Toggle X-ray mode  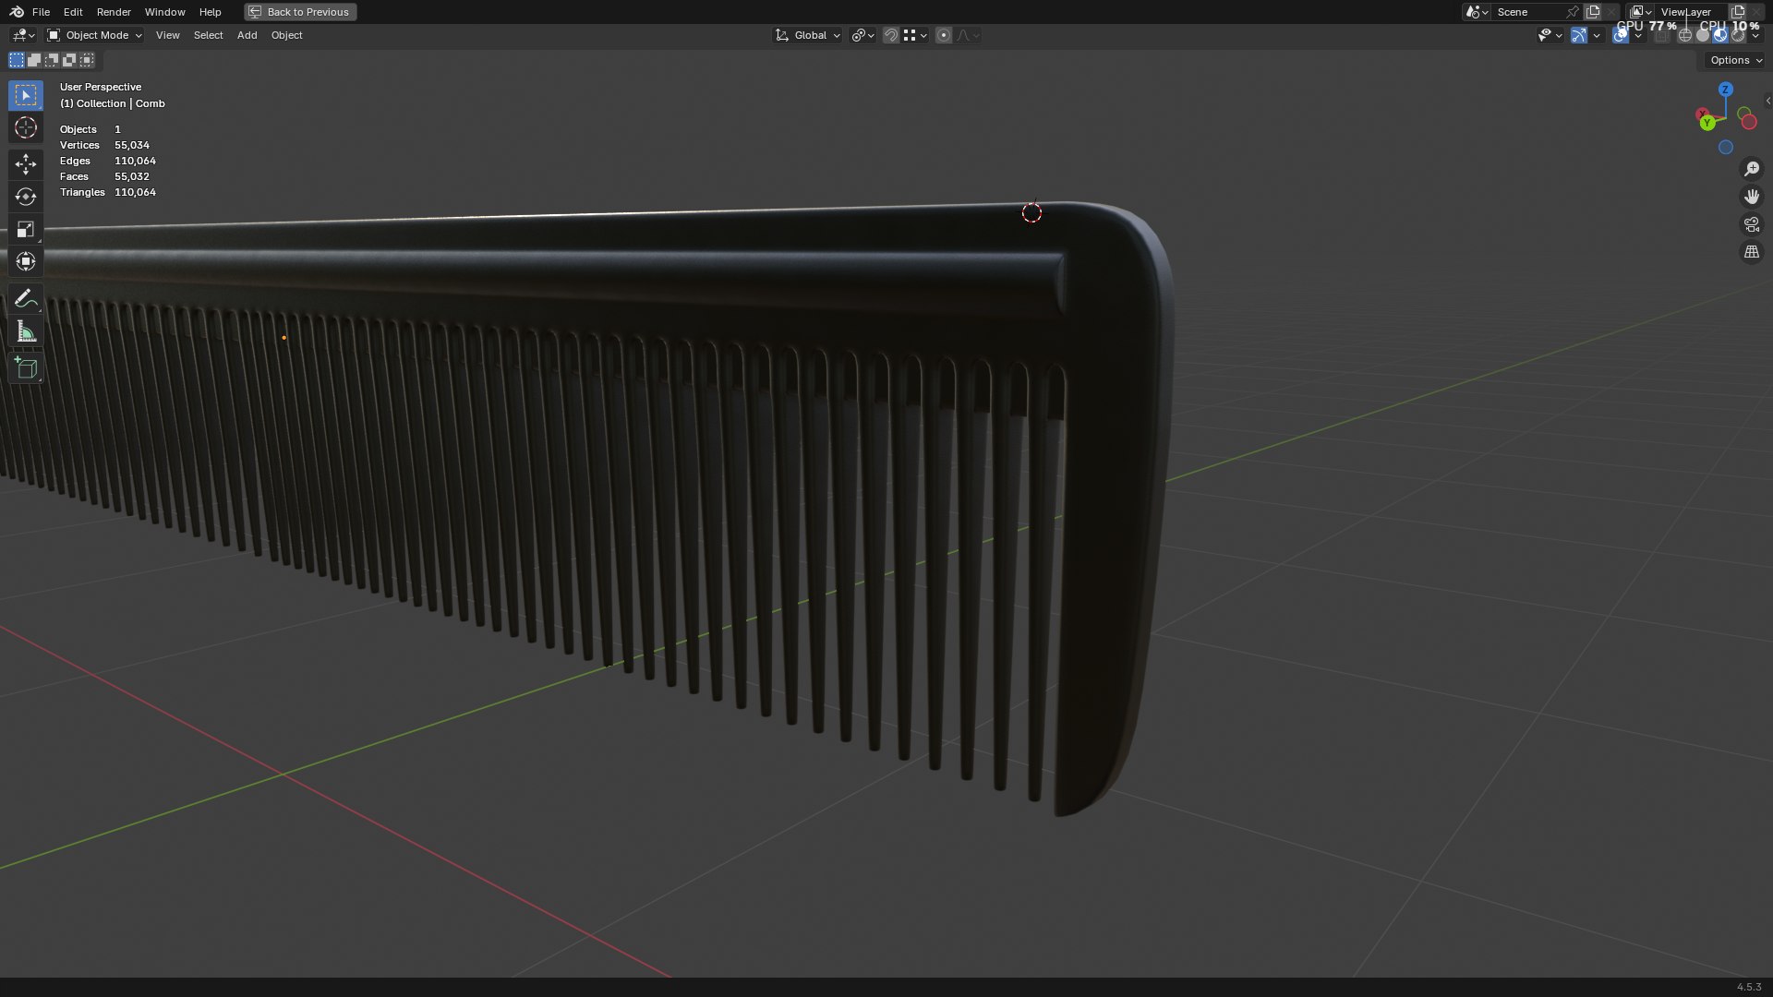pyautogui.click(x=1661, y=35)
